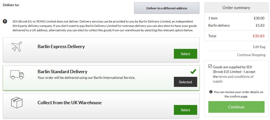Screen dimensions: 270x120
Task: Click the Barlin Express Delivery heading
Action: [61, 47]
